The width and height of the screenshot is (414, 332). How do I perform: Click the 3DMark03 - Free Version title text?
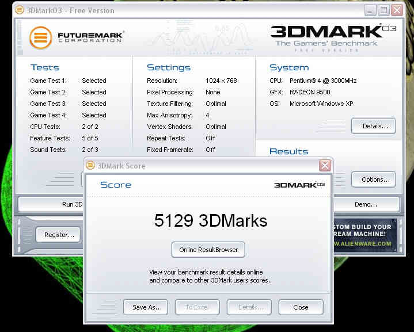point(71,10)
